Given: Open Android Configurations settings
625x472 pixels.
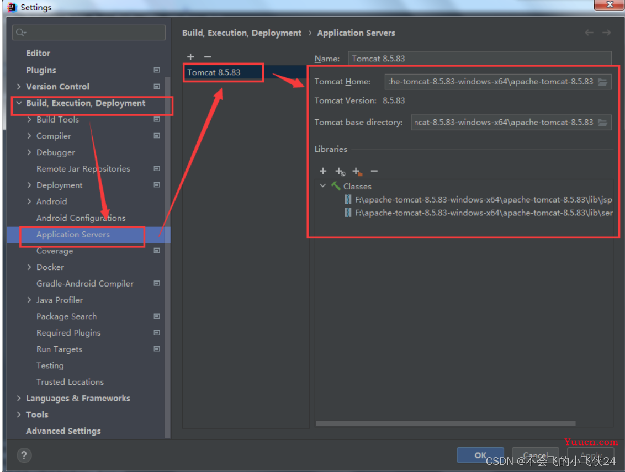Looking at the screenshot, I should tap(81, 218).
